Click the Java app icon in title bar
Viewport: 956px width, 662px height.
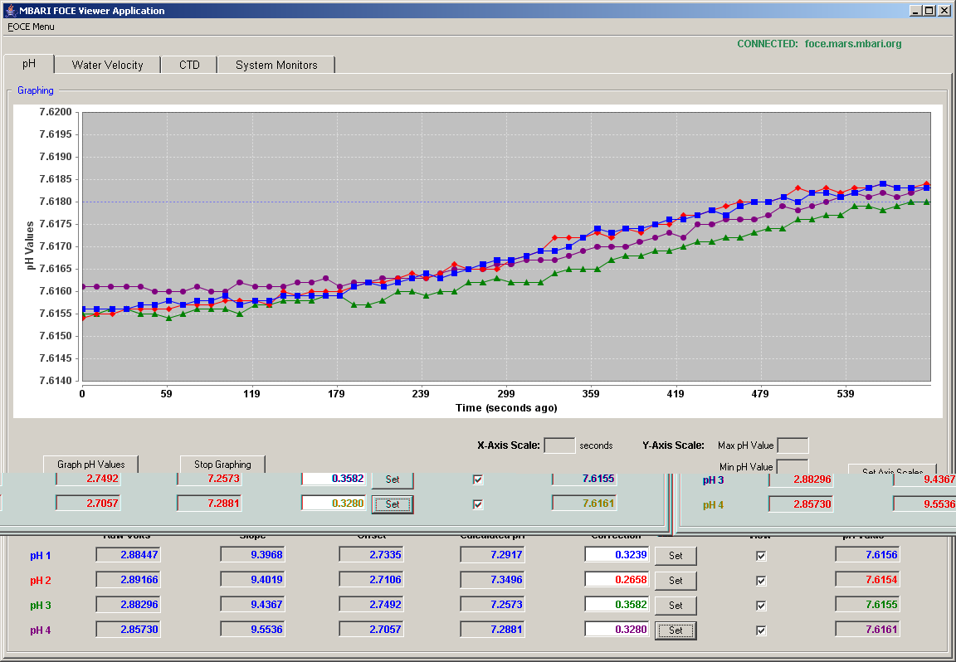point(10,10)
